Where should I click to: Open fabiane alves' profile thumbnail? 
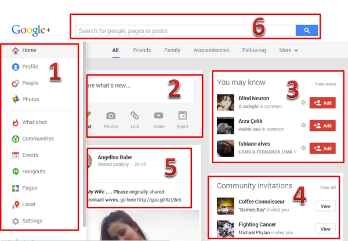click(225, 148)
